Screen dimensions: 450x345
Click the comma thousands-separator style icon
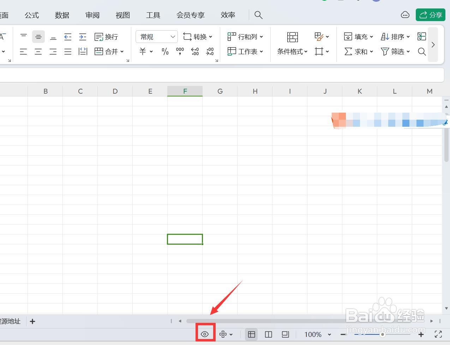(x=180, y=51)
